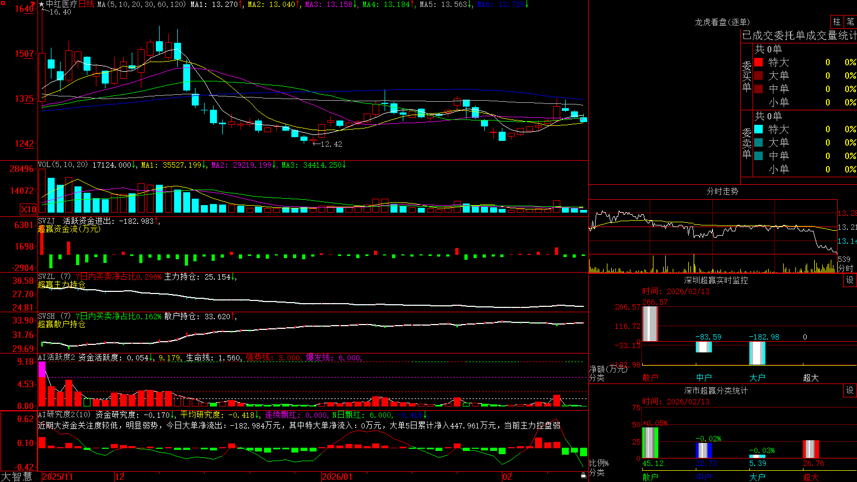Screen dimensions: 857x482
Task: Click the AI研究度2(10) indicator label
Action: 65,415
